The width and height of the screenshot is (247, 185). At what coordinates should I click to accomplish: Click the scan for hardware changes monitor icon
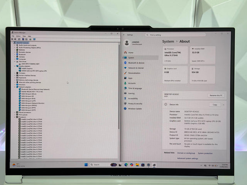(x=34, y=39)
